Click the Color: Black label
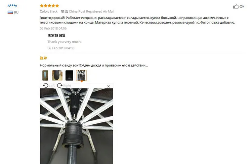Viewport: 252px width, 164px height. tap(49, 11)
